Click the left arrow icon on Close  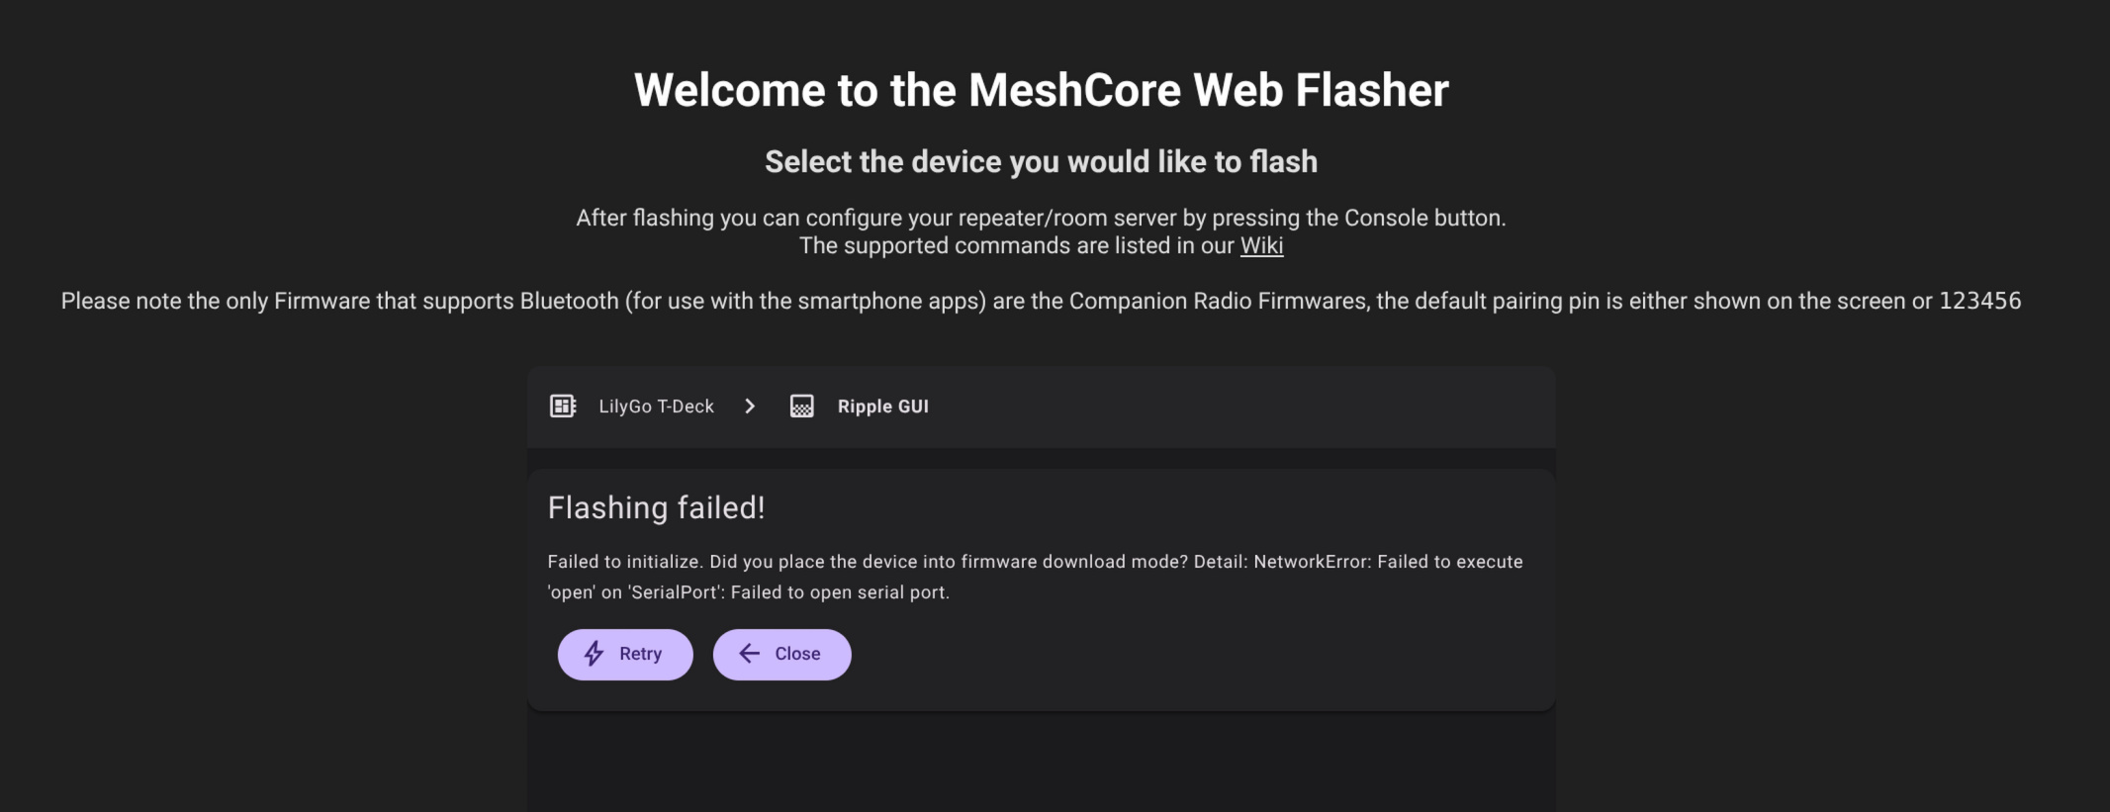click(749, 654)
